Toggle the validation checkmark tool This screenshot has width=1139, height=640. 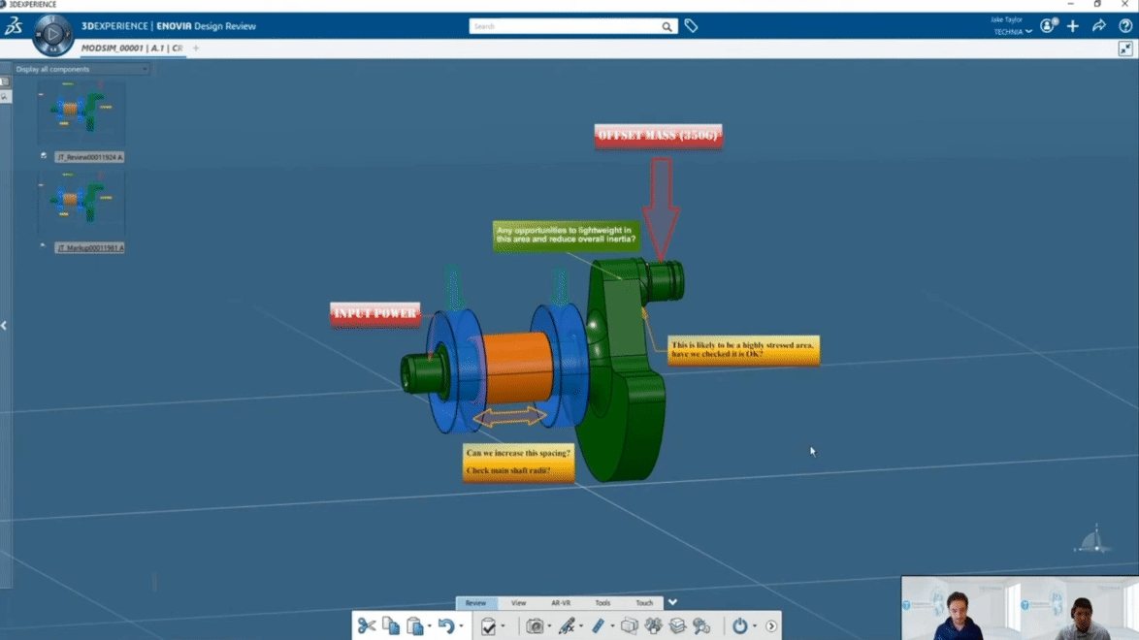(488, 626)
